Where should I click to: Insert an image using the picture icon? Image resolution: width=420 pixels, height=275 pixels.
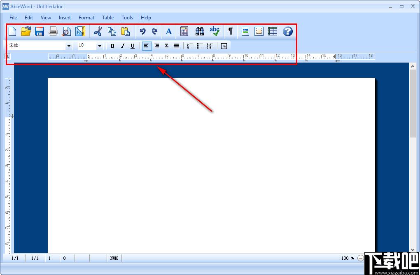(x=245, y=31)
